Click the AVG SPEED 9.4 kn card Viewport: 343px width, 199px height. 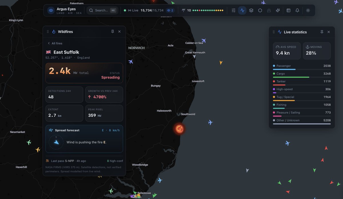click(287, 51)
